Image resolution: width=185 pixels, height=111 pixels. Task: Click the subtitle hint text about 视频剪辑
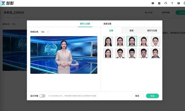(x=73, y=96)
